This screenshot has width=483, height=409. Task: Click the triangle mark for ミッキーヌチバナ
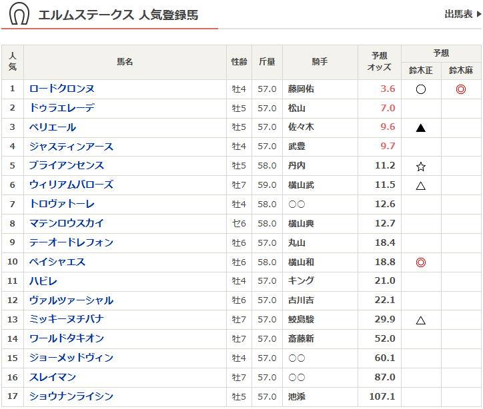[421, 320]
